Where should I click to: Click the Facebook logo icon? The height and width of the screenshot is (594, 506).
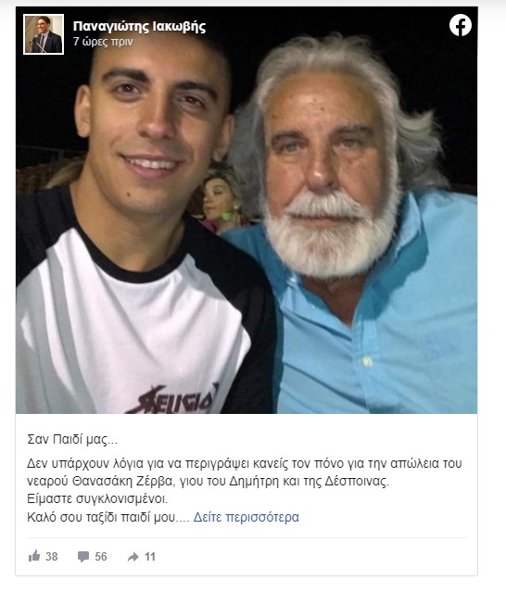click(461, 25)
